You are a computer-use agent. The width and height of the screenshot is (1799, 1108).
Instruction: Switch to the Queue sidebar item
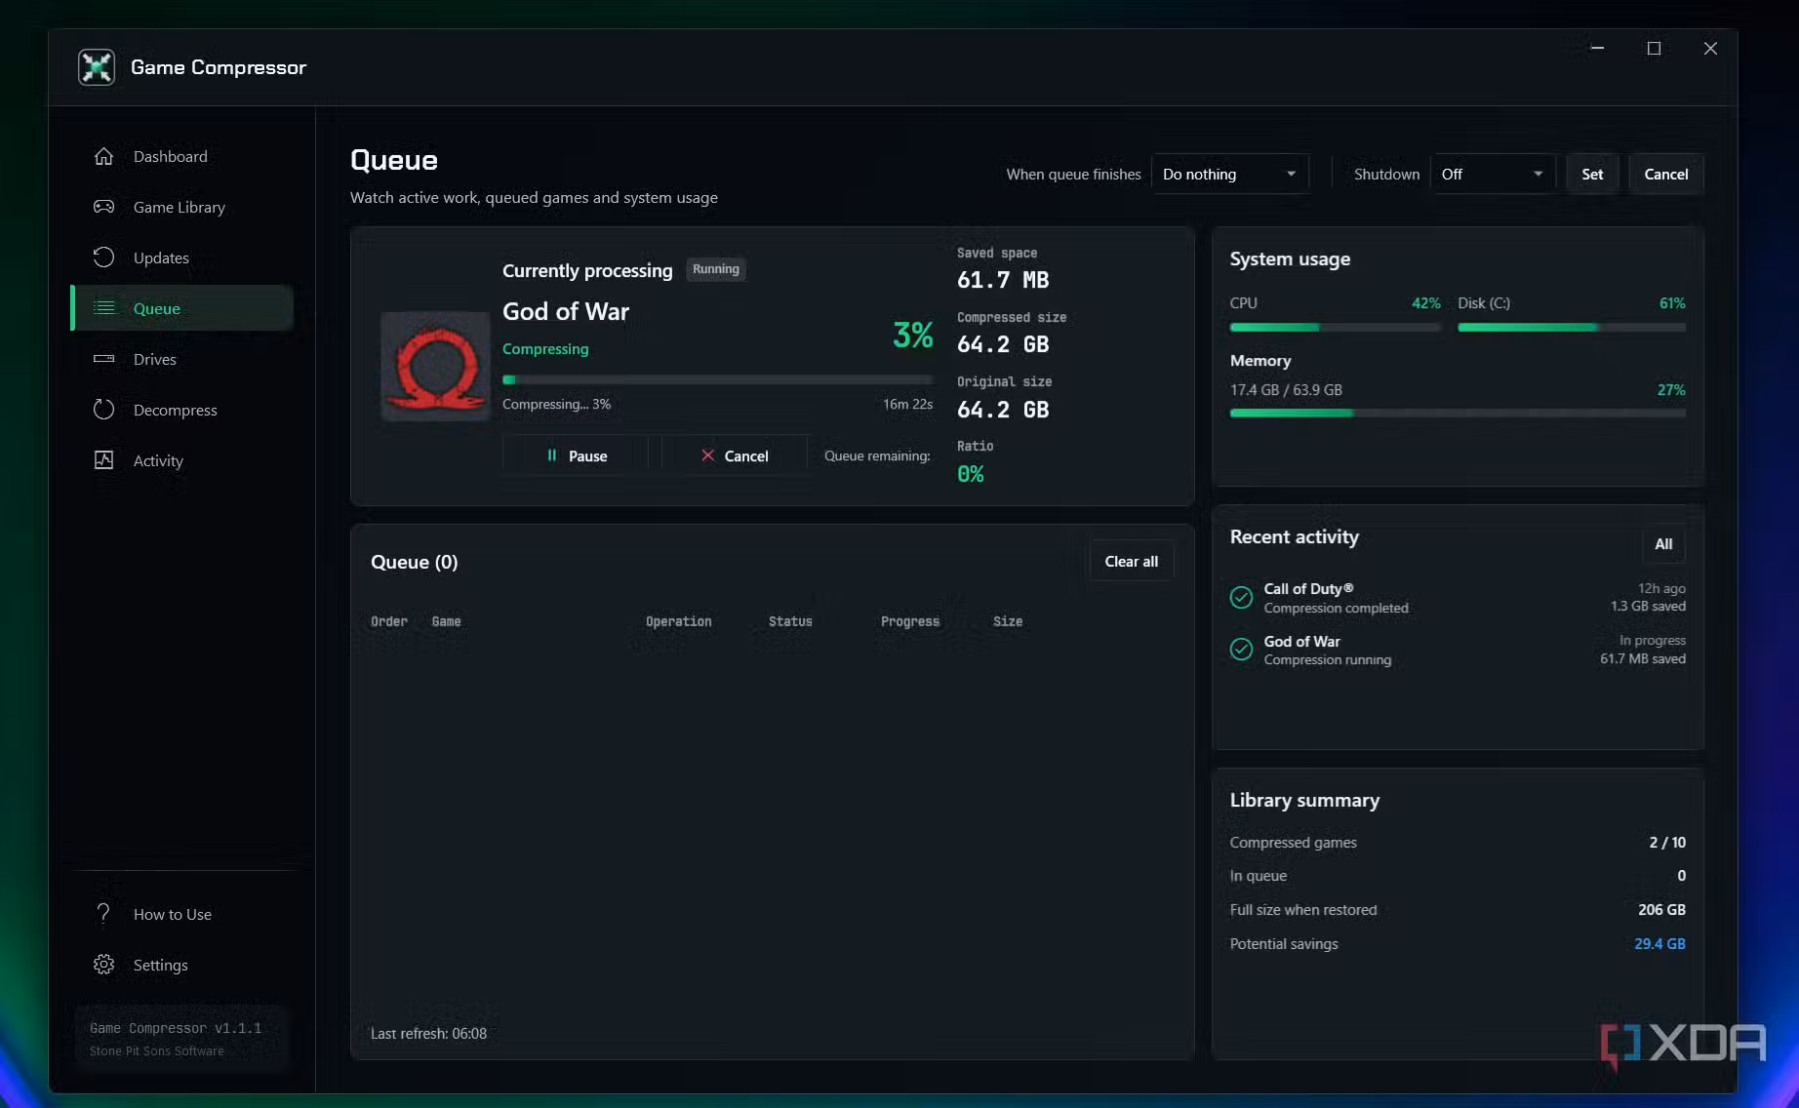pos(182,308)
